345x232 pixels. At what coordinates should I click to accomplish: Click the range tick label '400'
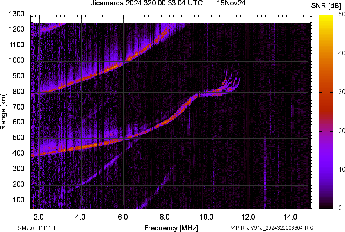coord(18,153)
